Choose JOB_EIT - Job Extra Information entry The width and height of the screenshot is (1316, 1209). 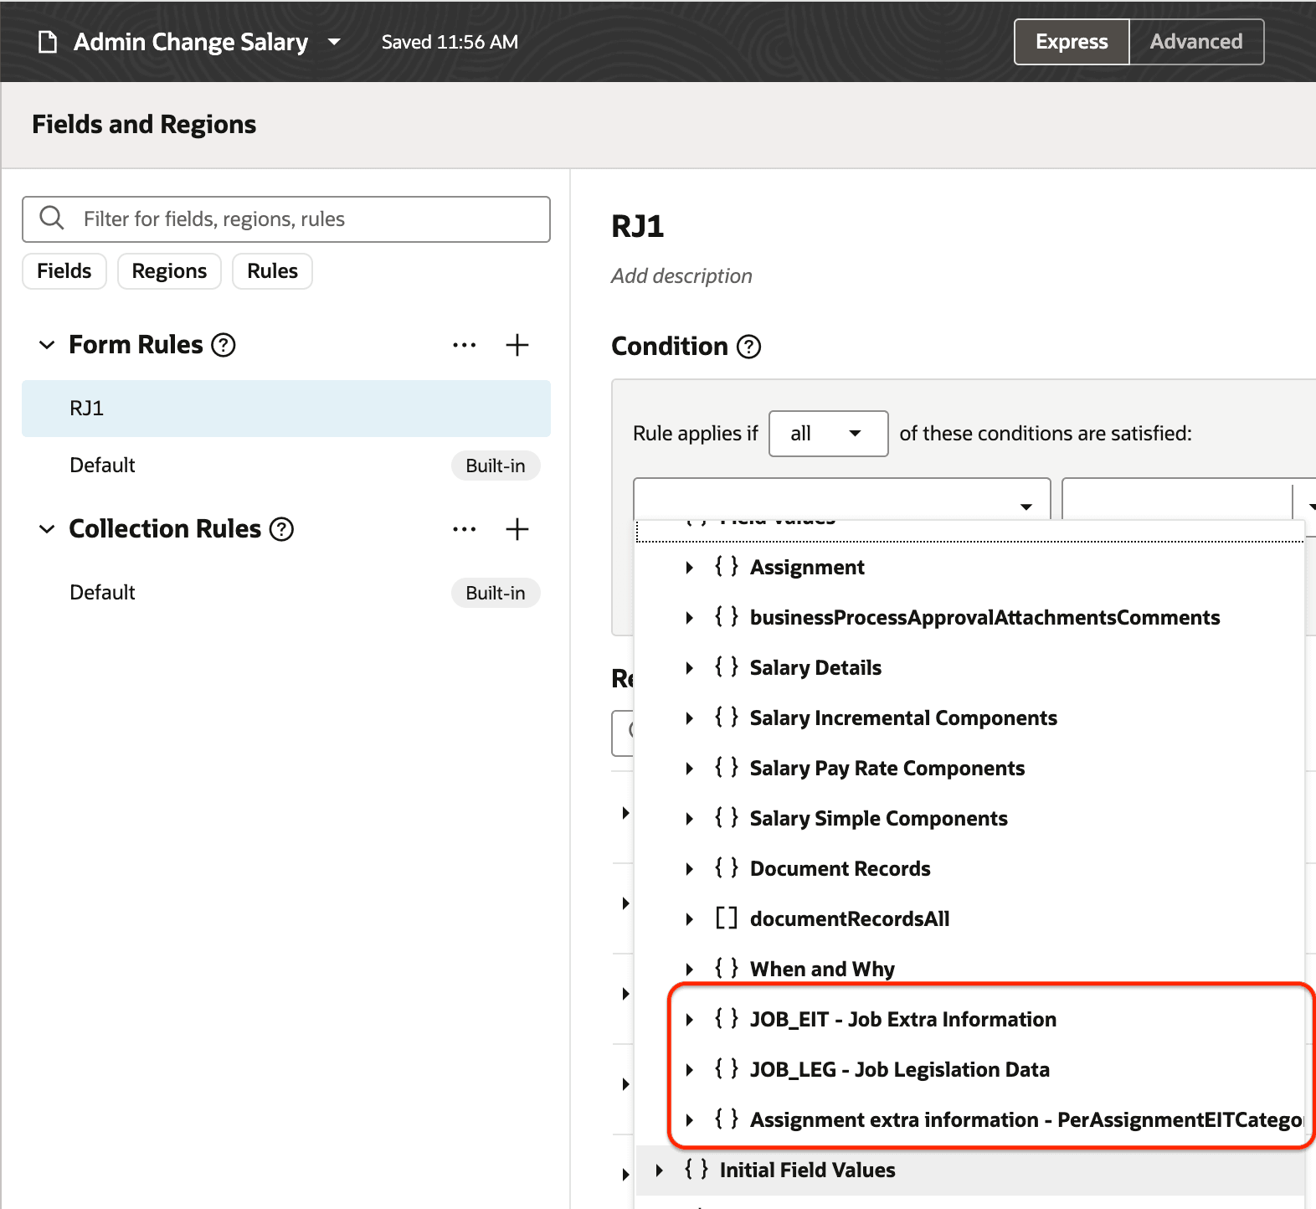click(903, 1020)
